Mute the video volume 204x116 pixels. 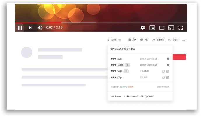click(40, 28)
